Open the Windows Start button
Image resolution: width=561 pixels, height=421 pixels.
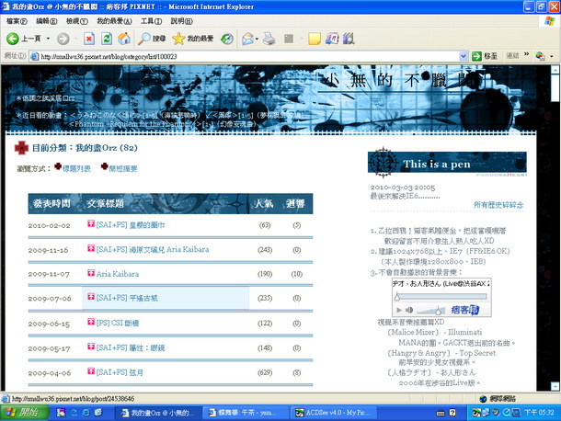click(24, 413)
